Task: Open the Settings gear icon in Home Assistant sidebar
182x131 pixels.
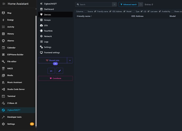Action: [3, 124]
